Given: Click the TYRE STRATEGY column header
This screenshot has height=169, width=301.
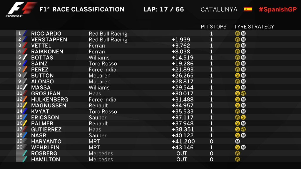Looking at the screenshot, I should point(254,27).
